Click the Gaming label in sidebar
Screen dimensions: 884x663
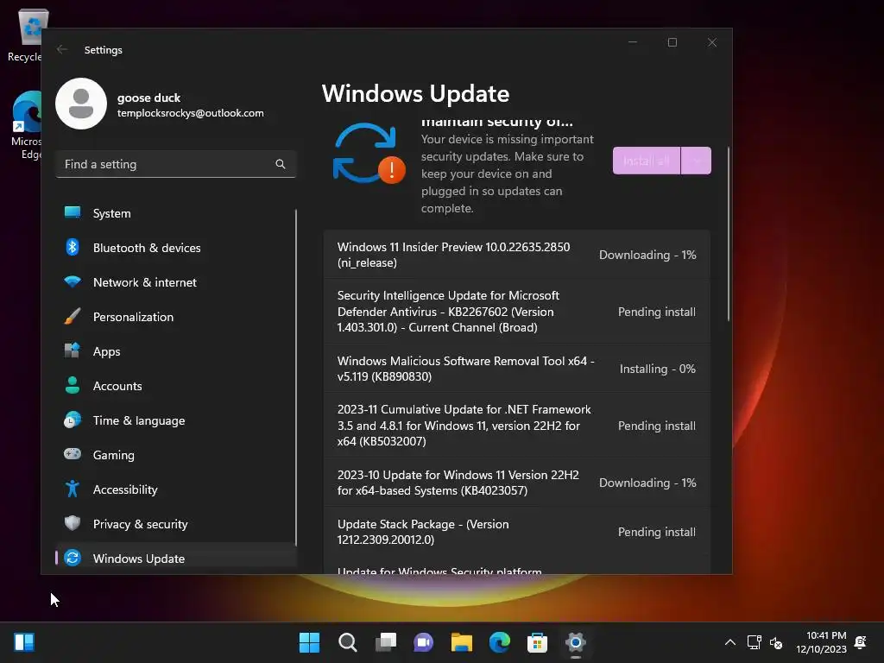114,455
